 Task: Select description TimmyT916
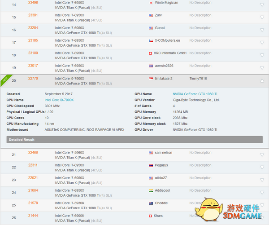click(198, 79)
